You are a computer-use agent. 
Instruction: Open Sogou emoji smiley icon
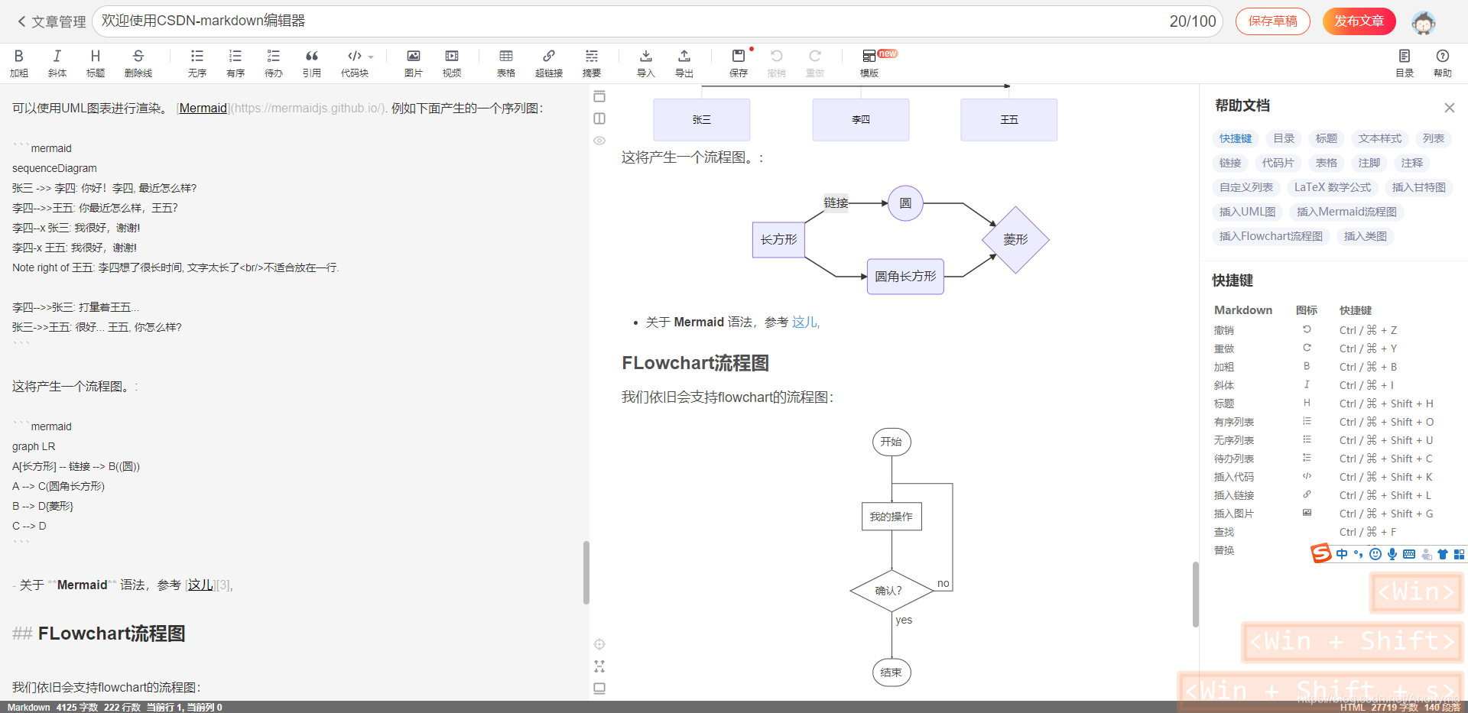(1375, 554)
